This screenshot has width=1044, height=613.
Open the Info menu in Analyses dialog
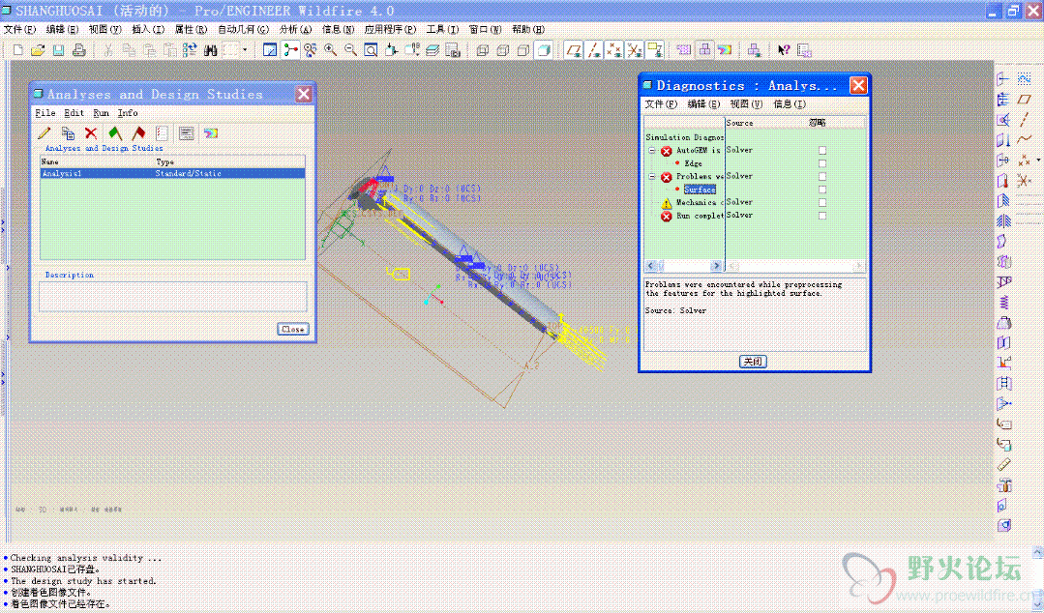tap(128, 113)
